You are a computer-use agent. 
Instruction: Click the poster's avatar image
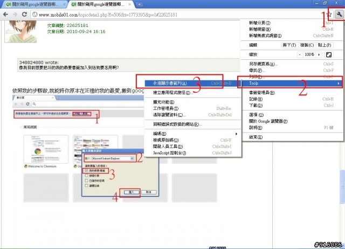[x=20, y=31]
